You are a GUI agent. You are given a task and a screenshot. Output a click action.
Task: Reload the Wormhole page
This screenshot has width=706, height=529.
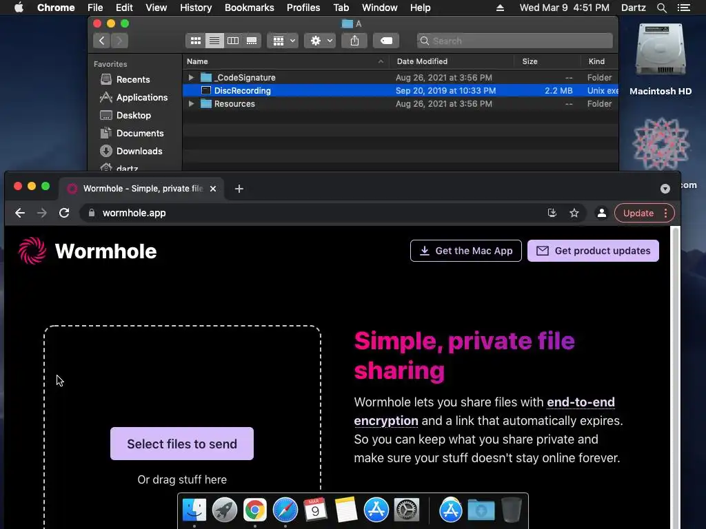point(64,214)
